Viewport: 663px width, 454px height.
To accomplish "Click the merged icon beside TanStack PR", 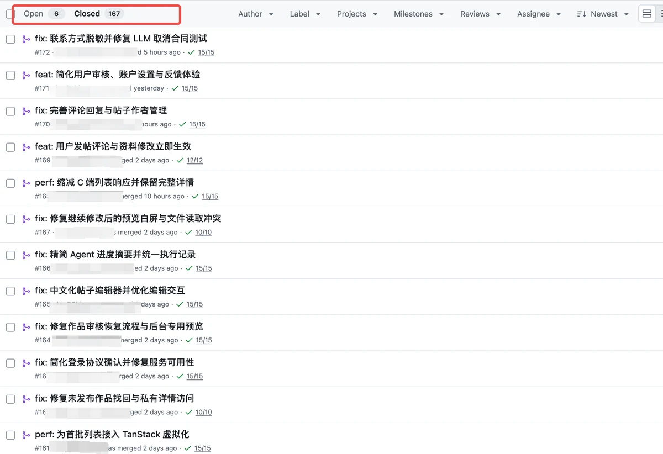I will point(26,435).
